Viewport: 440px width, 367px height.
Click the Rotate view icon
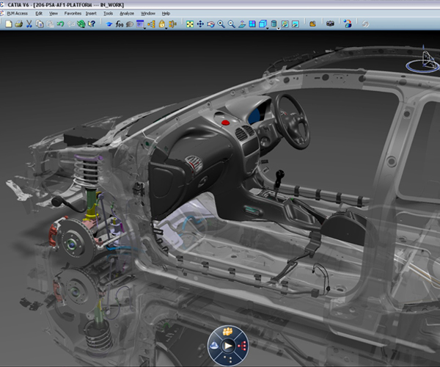coord(210,24)
